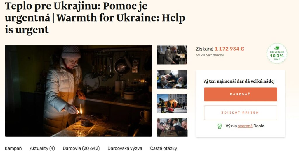Image resolution: width=299 pixels, height=153 pixels.
Task: Open the 'overená' verification link
Action: click(245, 126)
